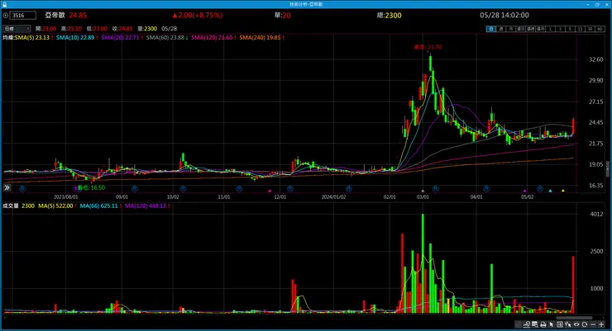
Task: Edit the stock code field 3516
Action: pos(23,15)
